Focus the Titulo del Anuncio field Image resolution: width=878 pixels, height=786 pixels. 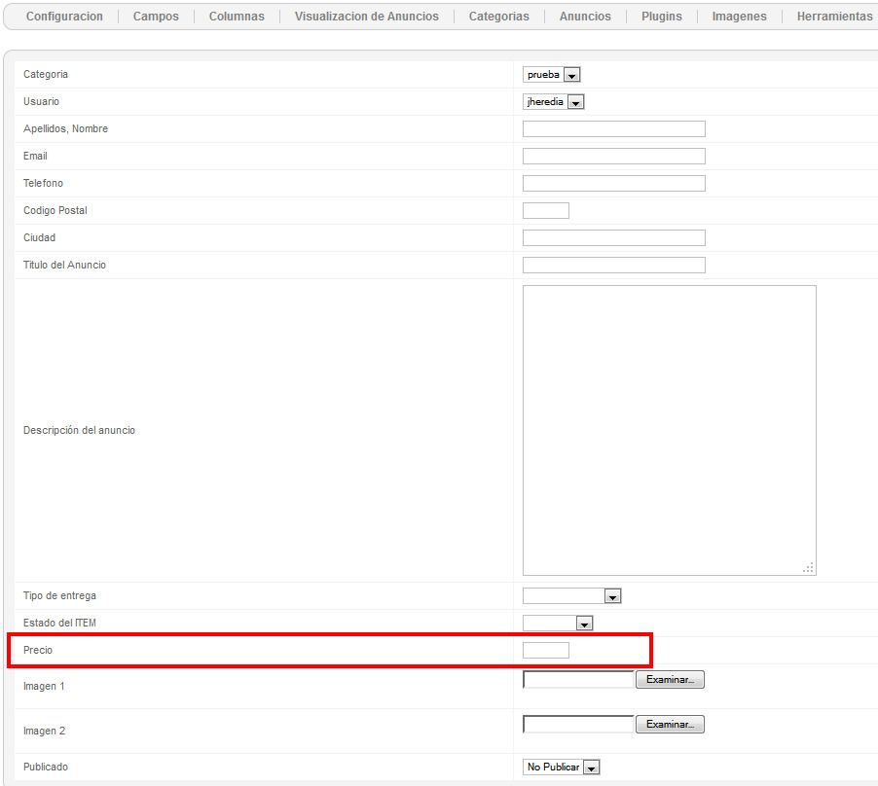[613, 266]
